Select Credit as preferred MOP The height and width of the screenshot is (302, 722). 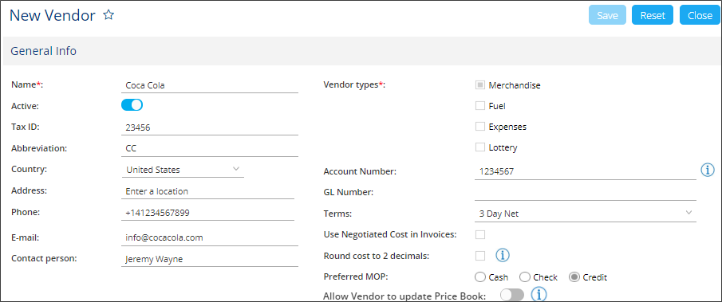(x=574, y=277)
